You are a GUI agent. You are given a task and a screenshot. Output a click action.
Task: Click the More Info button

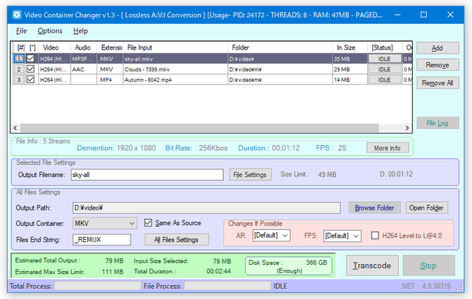pyautogui.click(x=387, y=148)
